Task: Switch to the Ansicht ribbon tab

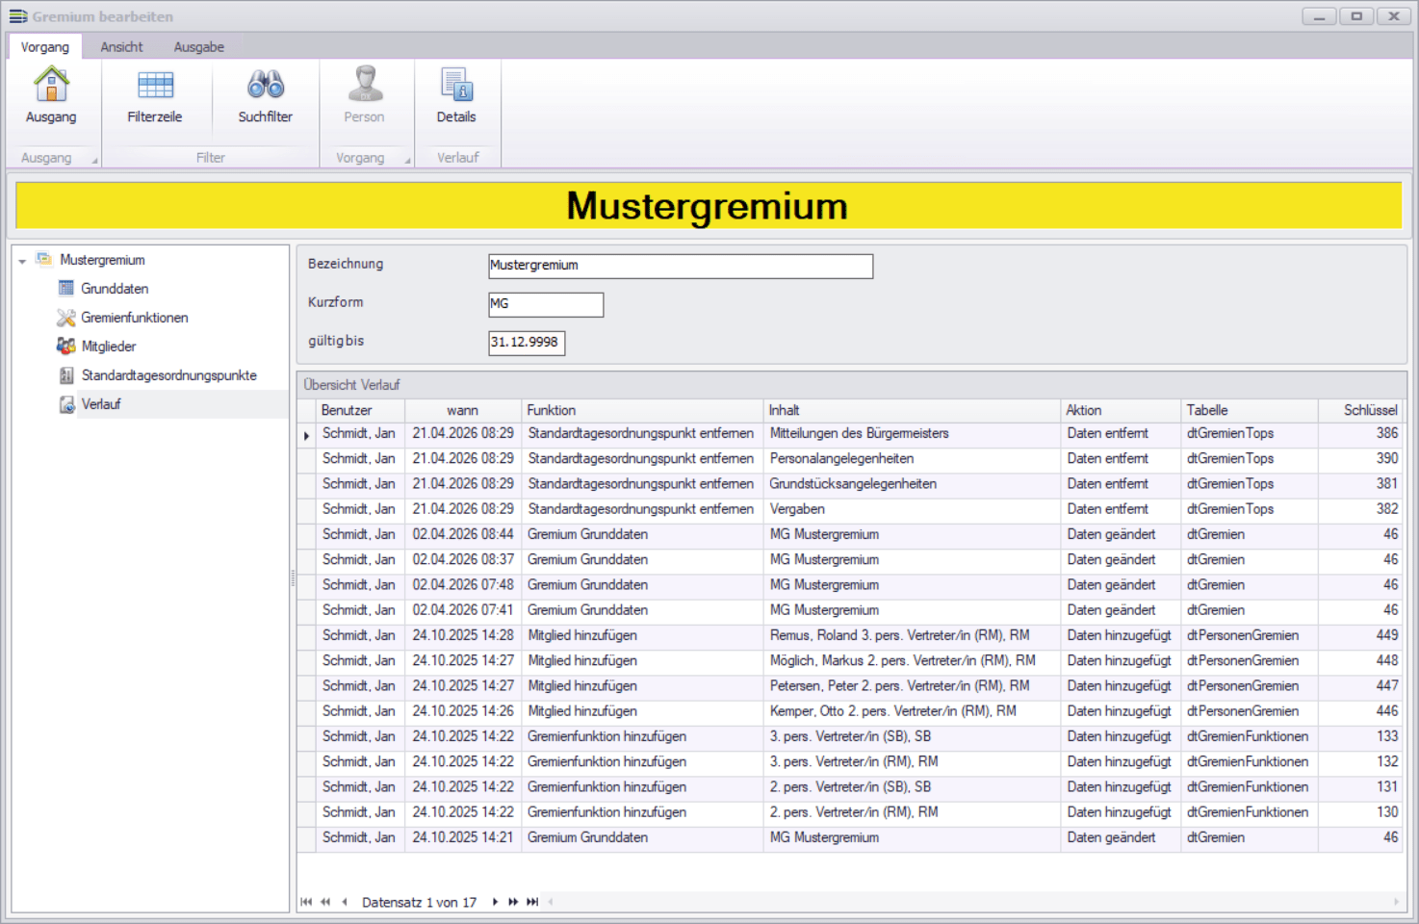Action: [121, 47]
